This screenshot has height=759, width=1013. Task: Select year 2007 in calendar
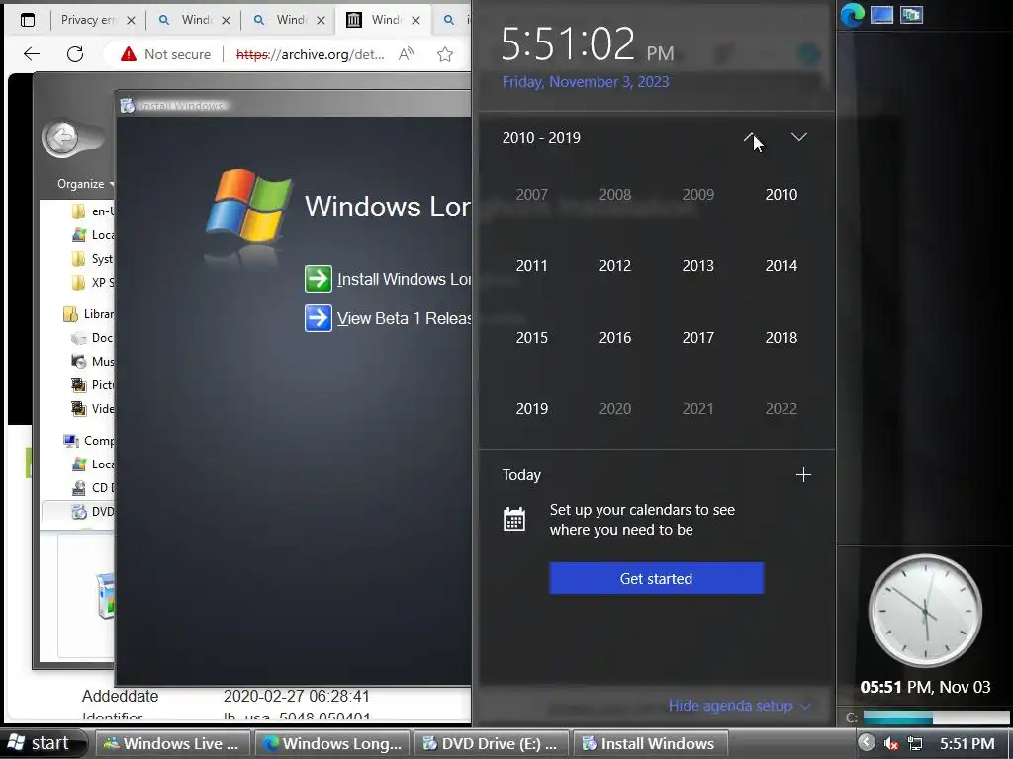click(x=531, y=195)
